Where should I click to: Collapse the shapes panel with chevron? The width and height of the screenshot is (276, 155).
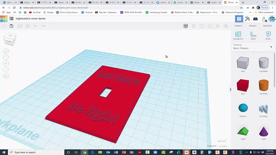tap(230, 90)
